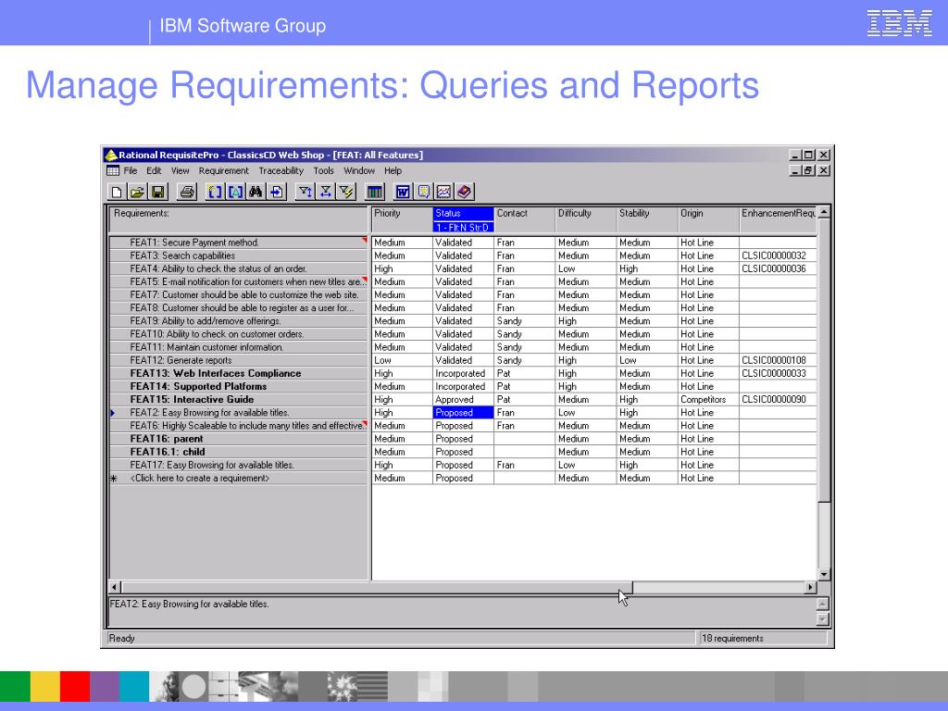This screenshot has height=711, width=948.
Task: Click the horizontal scrollbar right arrow
Action: pos(811,587)
